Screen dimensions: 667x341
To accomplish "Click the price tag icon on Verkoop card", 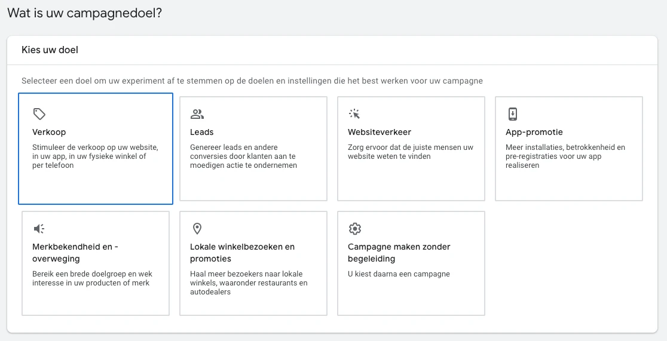I will tap(39, 114).
